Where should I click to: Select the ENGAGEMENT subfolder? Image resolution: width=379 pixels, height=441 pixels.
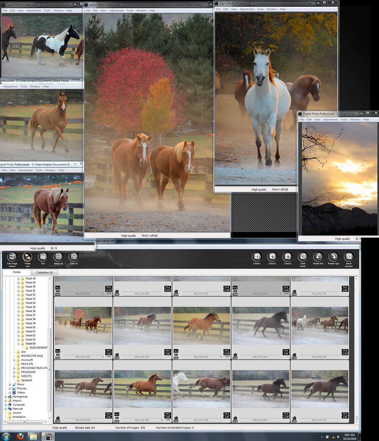point(38,347)
